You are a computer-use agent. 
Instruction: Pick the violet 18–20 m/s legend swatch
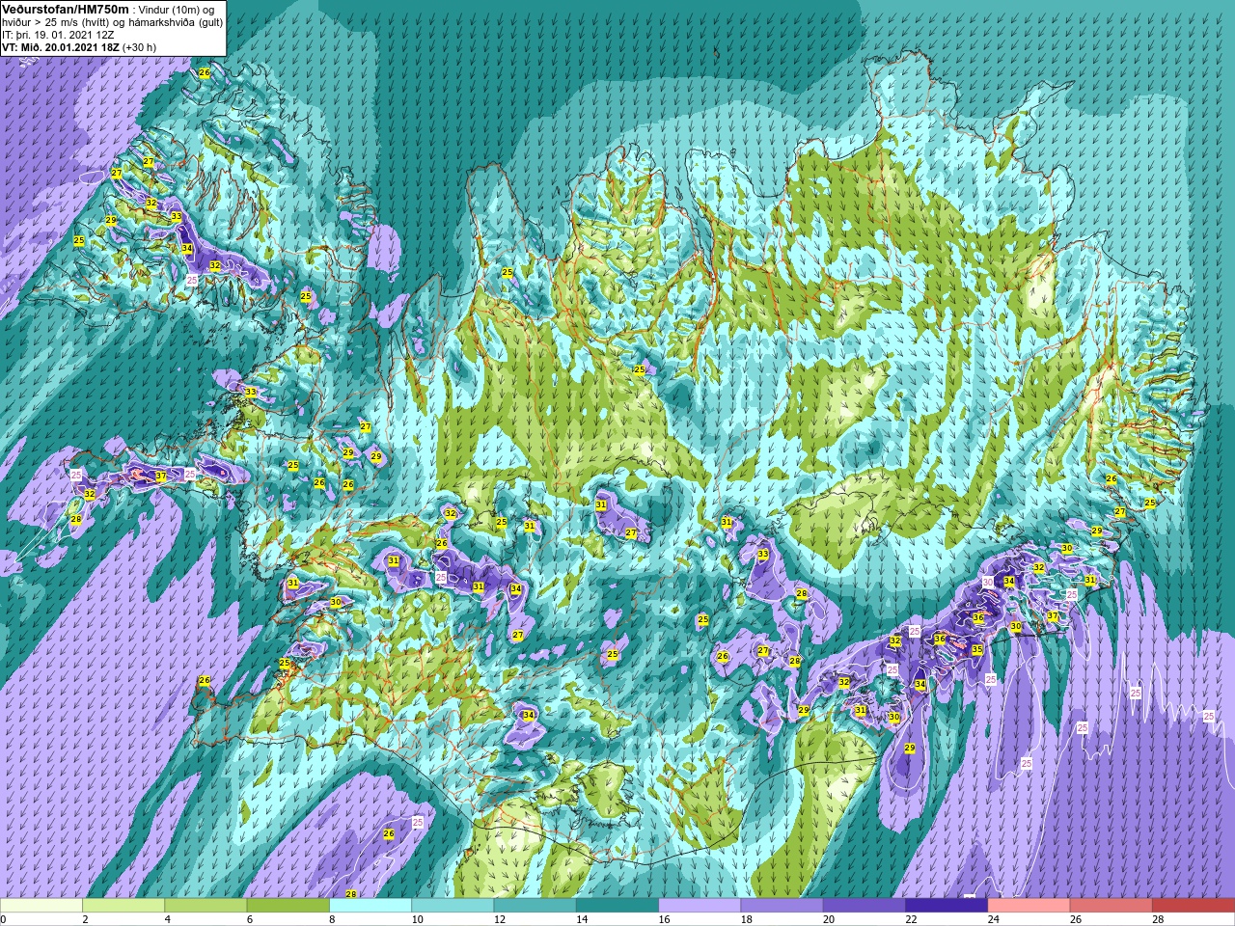point(782,906)
